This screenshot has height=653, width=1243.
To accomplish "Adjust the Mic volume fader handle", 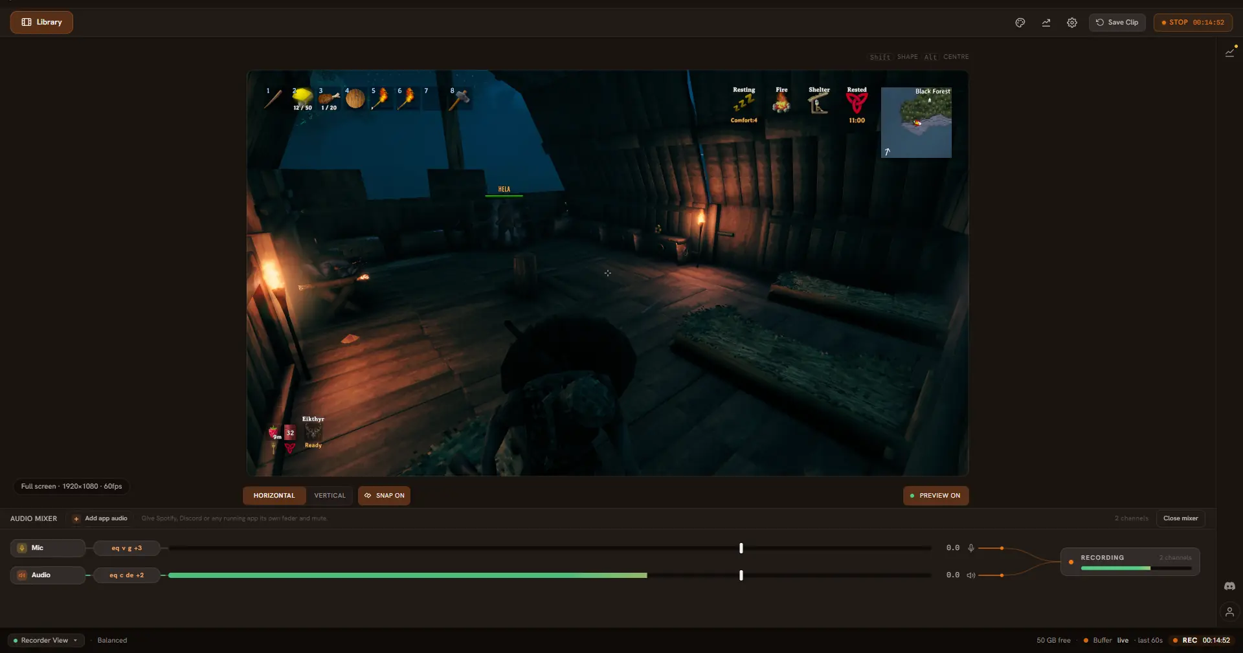I will click(741, 548).
